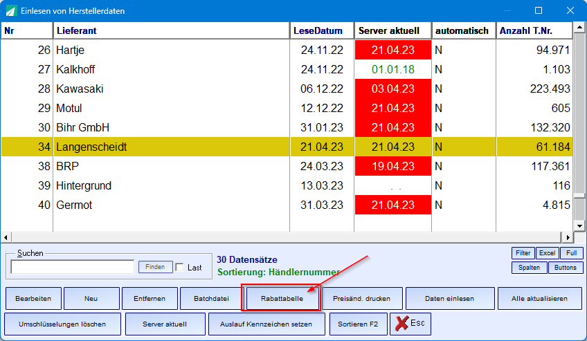Click the Server aktuell button
587x341 pixels.
click(x=165, y=324)
